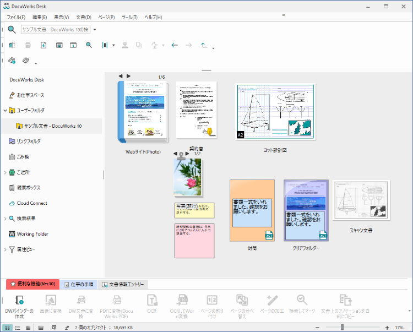413x332 pixels.
Task: Select the 便利な機能(Ver.10) tab
Action: (32, 284)
